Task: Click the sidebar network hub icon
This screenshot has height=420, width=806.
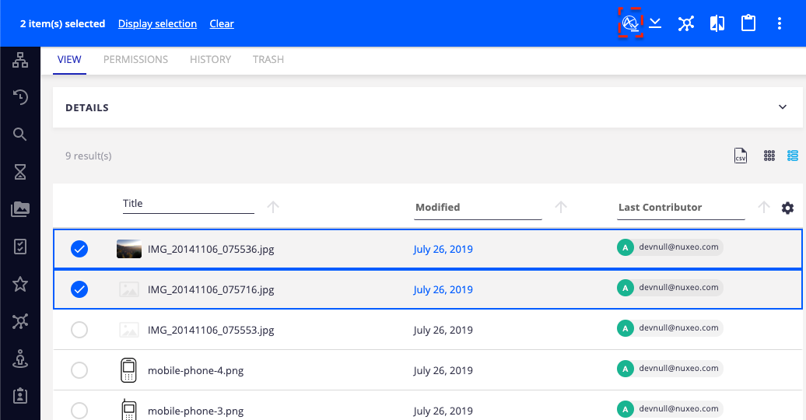Action: [20, 321]
